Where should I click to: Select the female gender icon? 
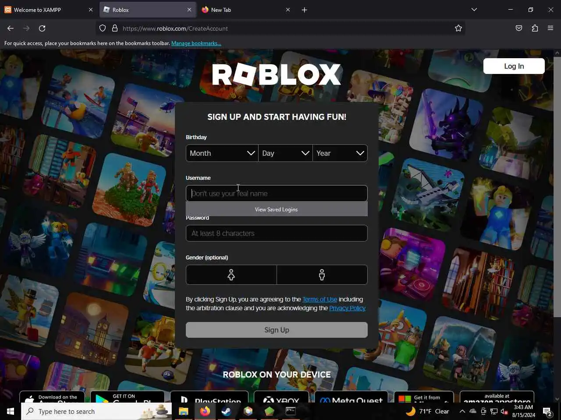point(231,275)
